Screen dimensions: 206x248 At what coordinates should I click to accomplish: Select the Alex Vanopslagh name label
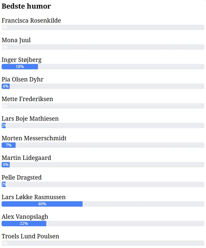[x=25, y=217]
